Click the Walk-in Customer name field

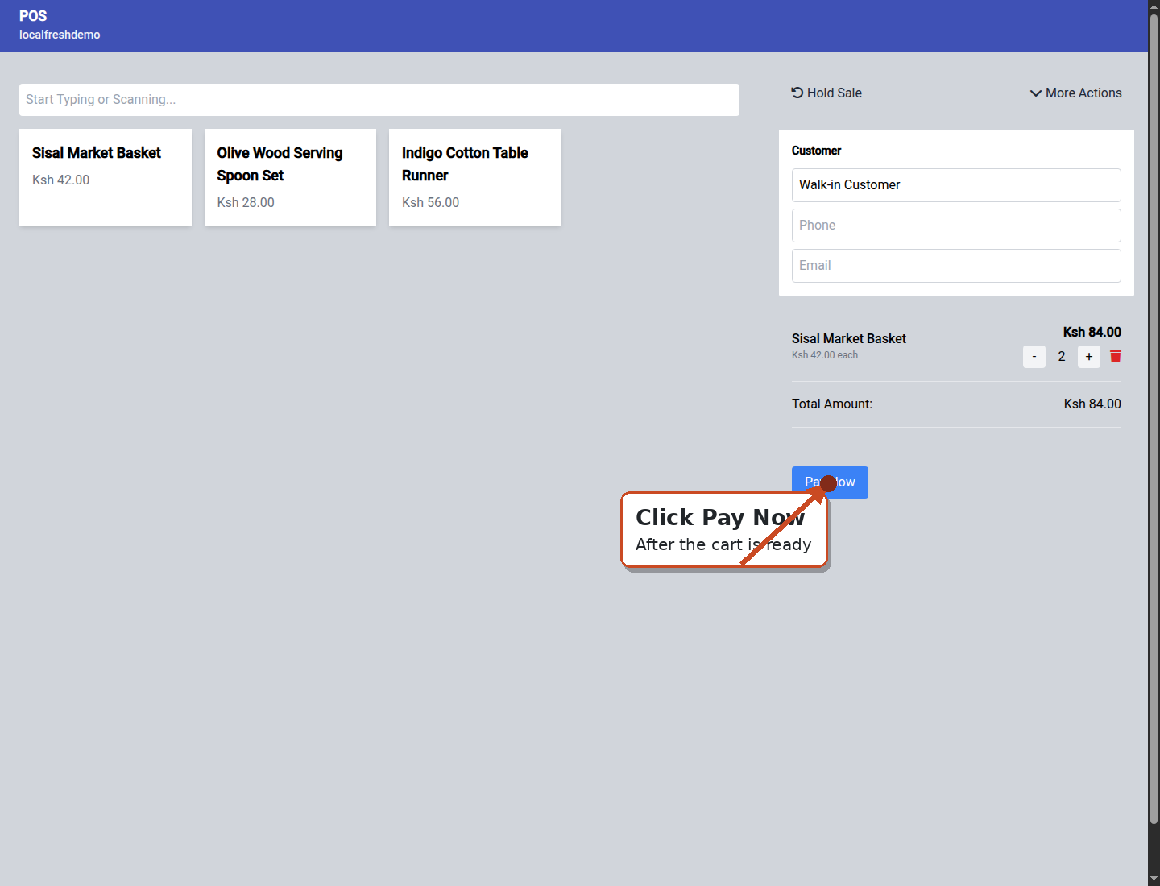pos(956,185)
